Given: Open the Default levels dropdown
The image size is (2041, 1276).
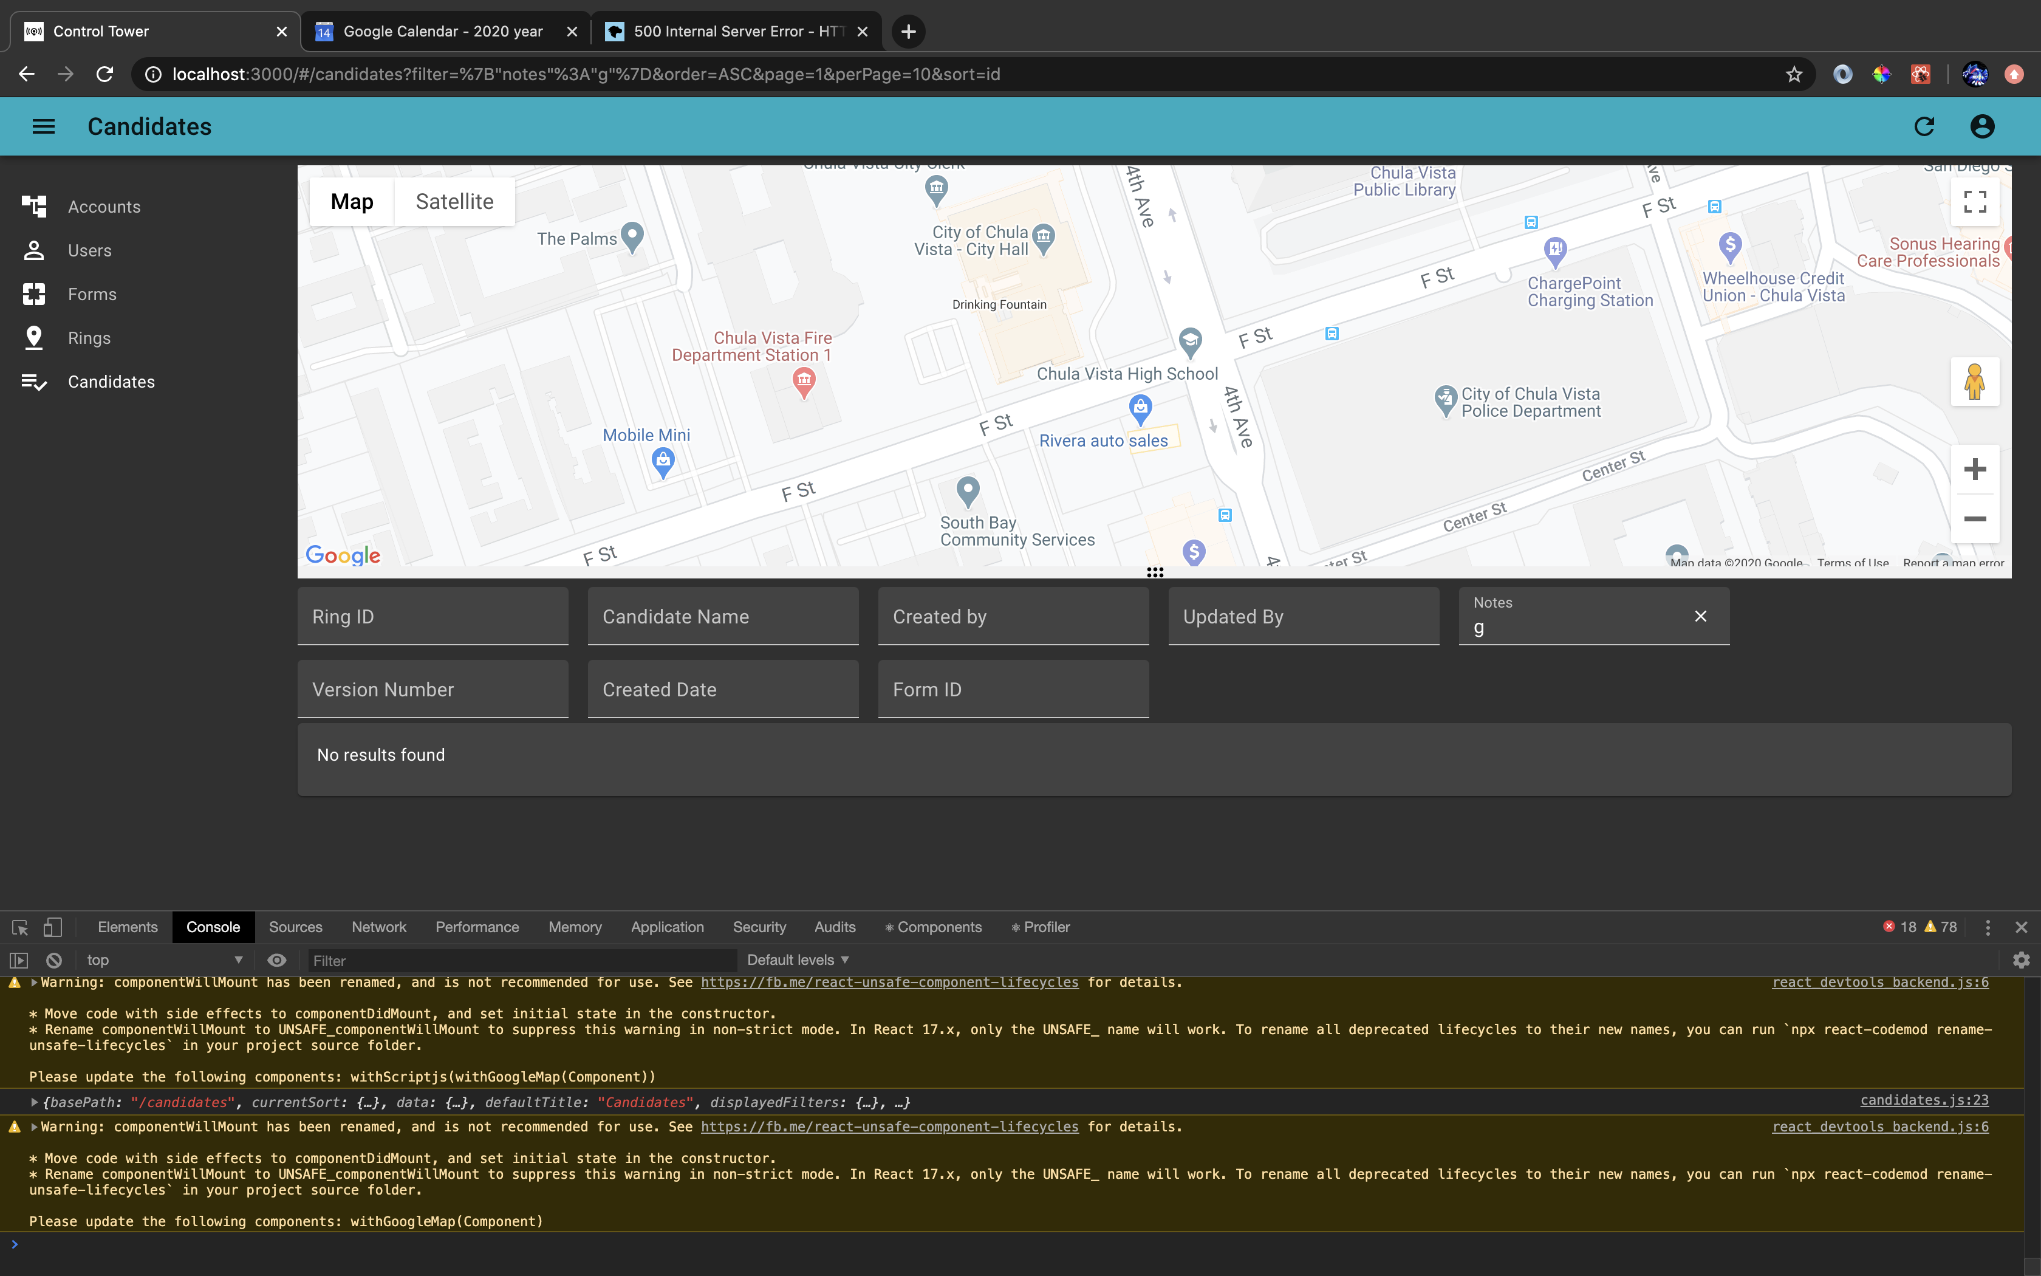Looking at the screenshot, I should click(796, 959).
